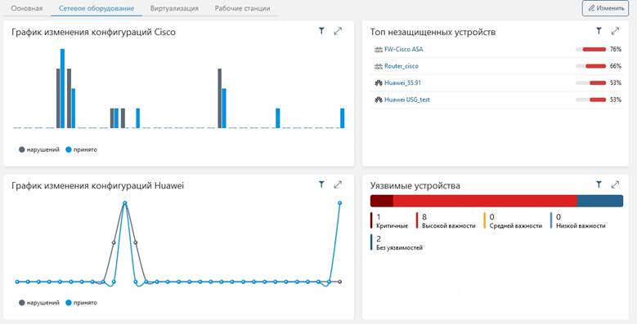Click the Router_cisco 66% risk bar
637x324 pixels.
590,66
